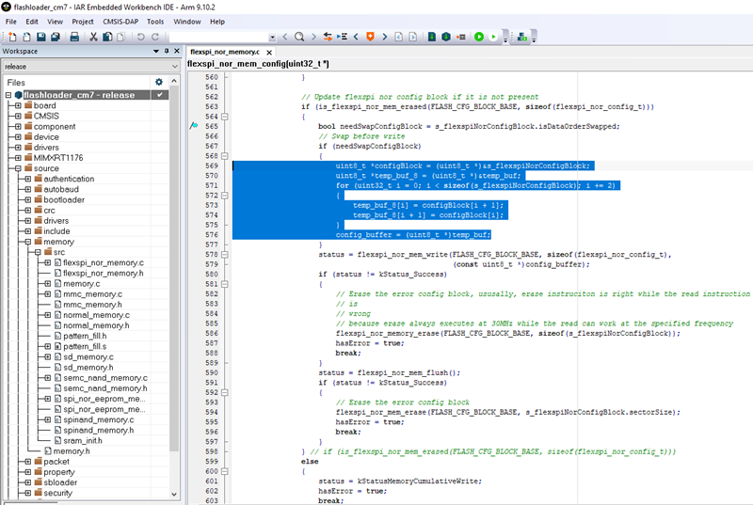Screen dimensions: 753x505
Task: Open the Tools menu
Action: [155, 22]
